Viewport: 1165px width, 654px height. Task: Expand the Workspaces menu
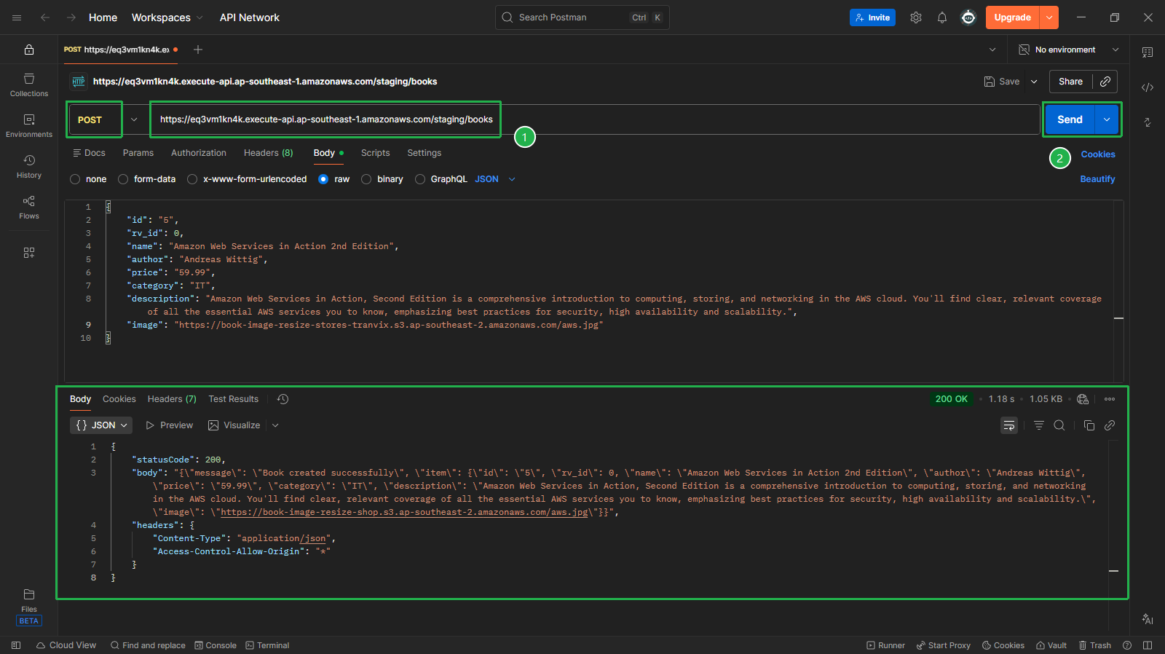167,17
